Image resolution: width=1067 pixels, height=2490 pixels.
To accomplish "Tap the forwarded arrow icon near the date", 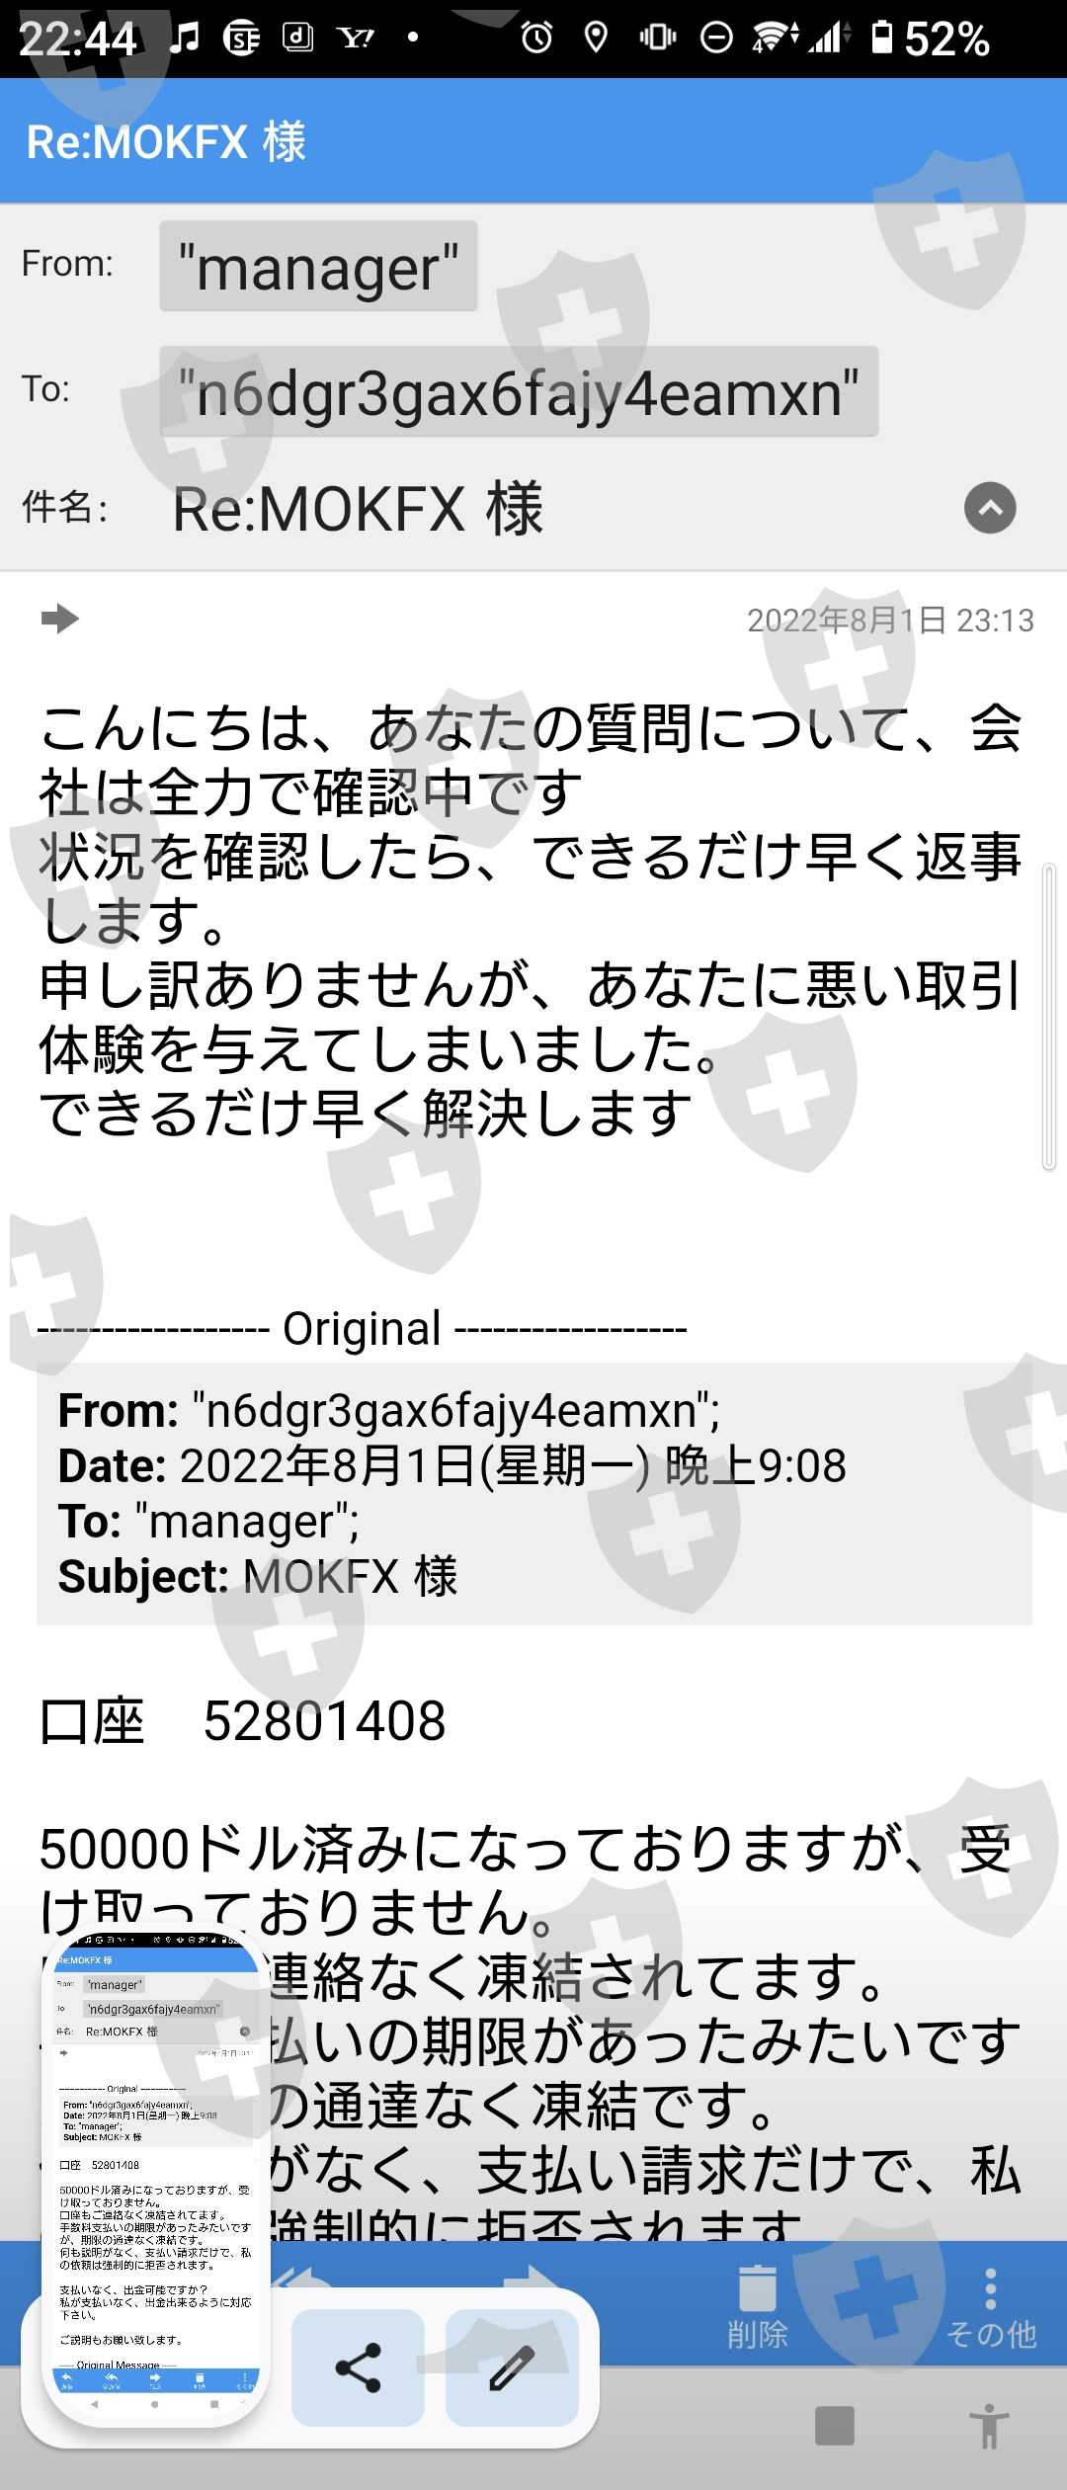I will tap(60, 619).
